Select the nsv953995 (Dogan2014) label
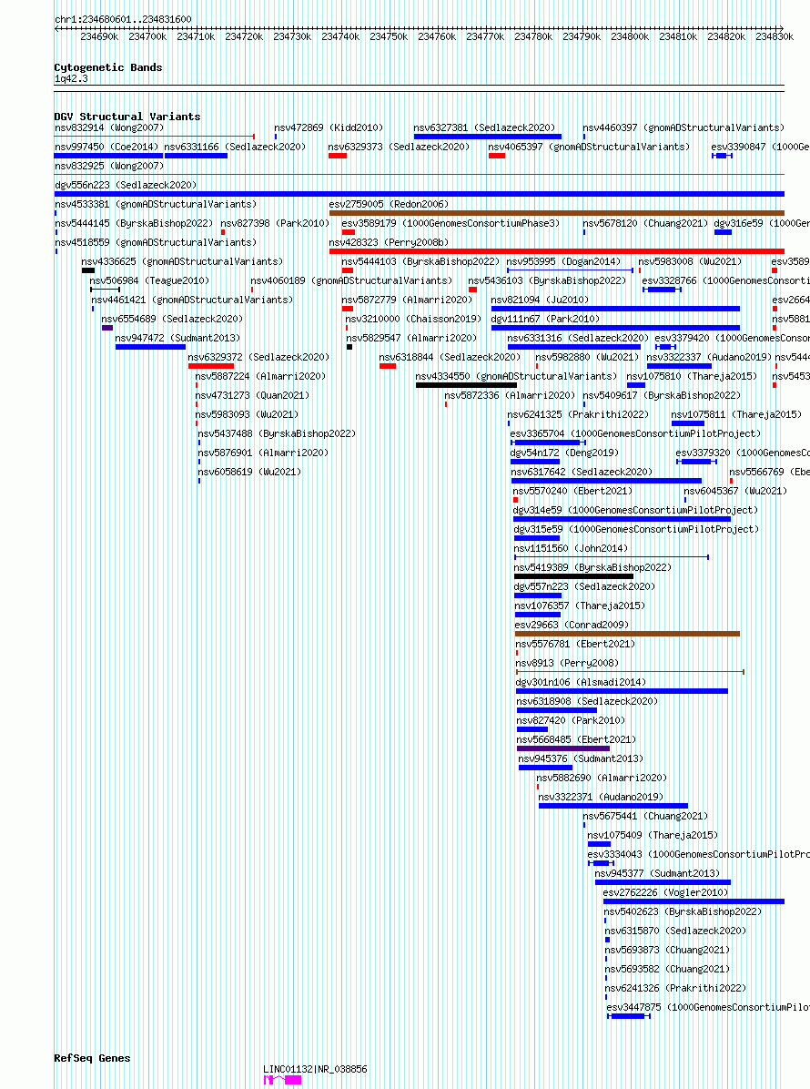810x1089 pixels. (x=563, y=261)
